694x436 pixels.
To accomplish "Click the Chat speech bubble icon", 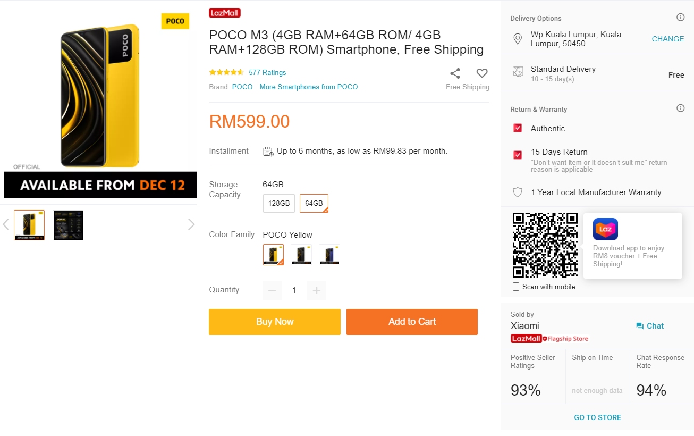I will (x=640, y=326).
